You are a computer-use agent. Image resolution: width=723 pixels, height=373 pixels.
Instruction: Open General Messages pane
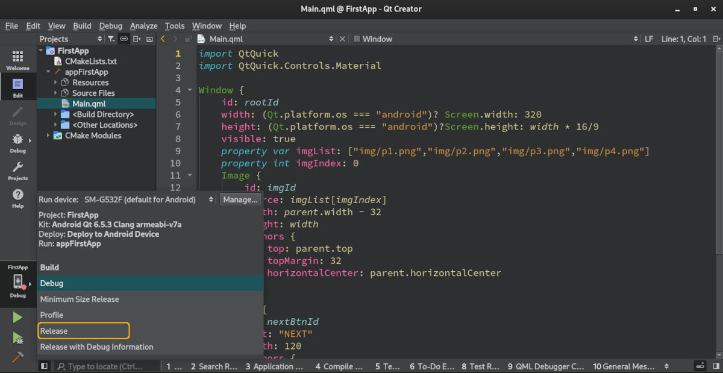click(x=624, y=366)
